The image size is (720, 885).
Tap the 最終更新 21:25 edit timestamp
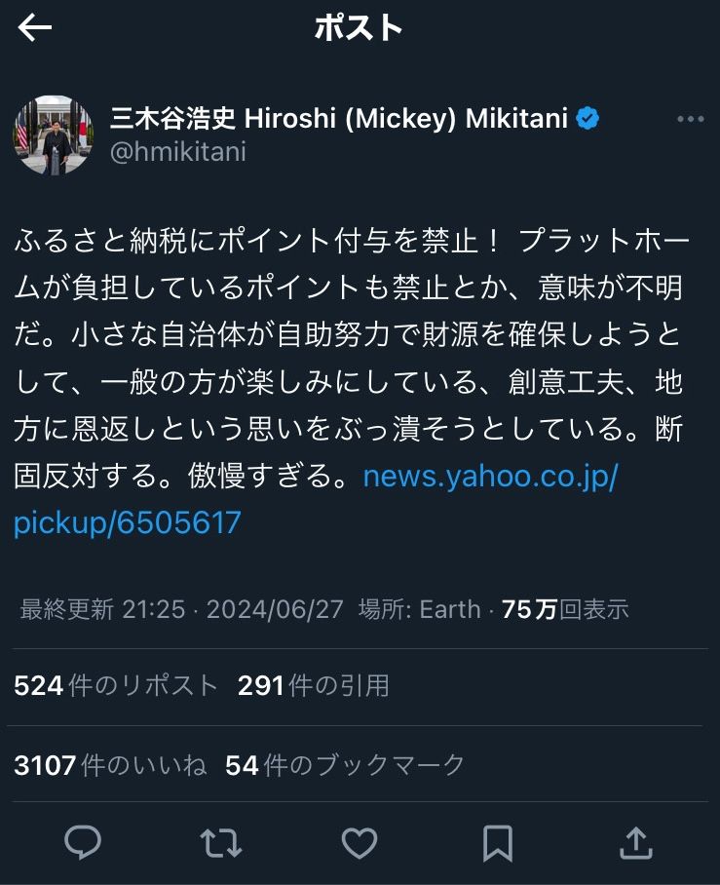(102, 610)
